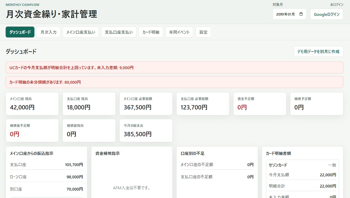
Task: Sign in with the Googleログイン button
Action: [327, 14]
